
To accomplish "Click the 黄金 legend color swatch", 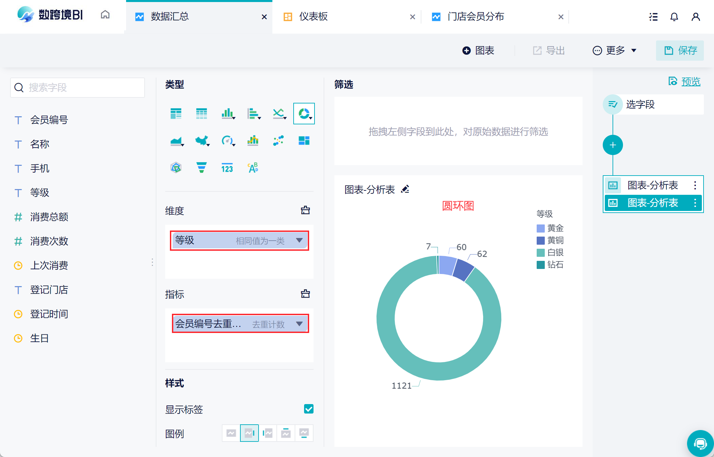I will coord(540,228).
